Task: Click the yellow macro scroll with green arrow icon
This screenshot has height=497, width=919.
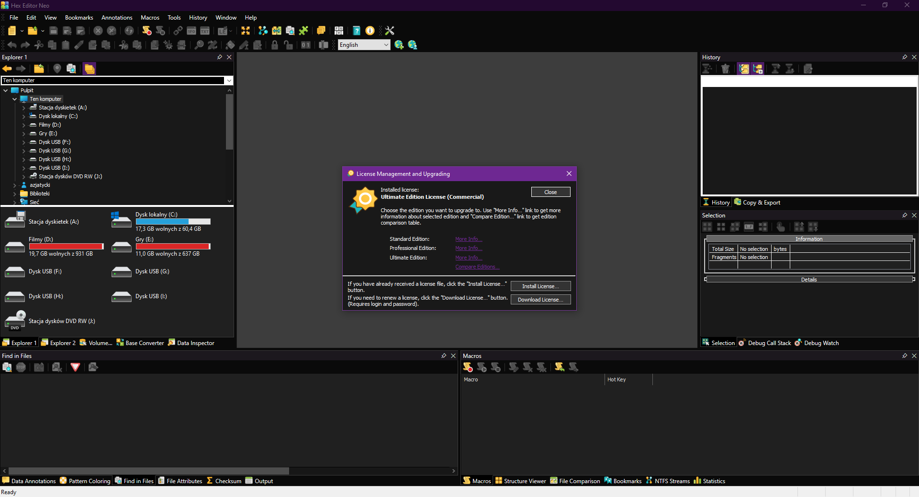Action: point(559,367)
